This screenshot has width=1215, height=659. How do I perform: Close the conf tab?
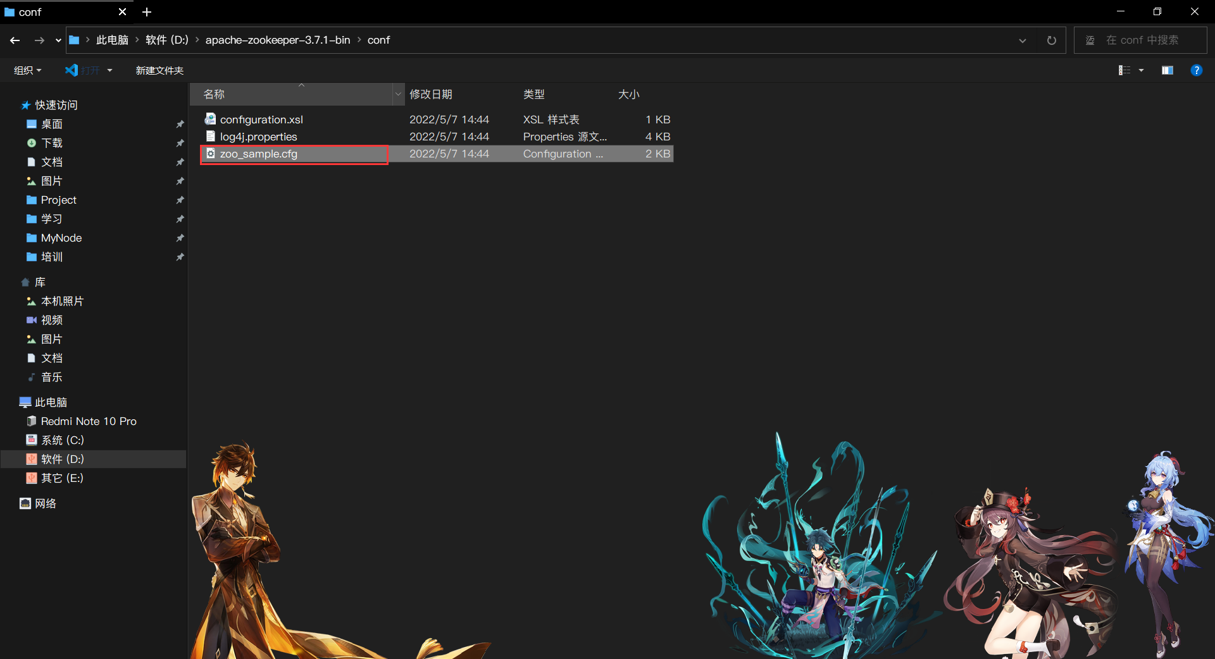click(x=122, y=12)
